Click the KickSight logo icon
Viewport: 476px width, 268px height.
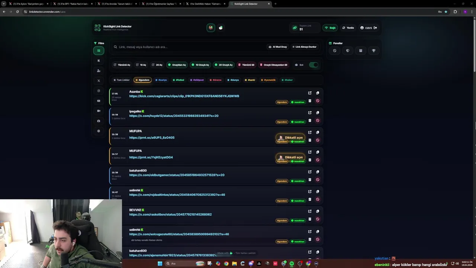tap(97, 28)
